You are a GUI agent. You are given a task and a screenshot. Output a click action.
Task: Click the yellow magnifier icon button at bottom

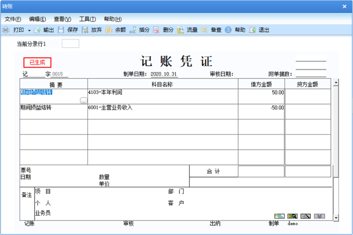pos(293,216)
